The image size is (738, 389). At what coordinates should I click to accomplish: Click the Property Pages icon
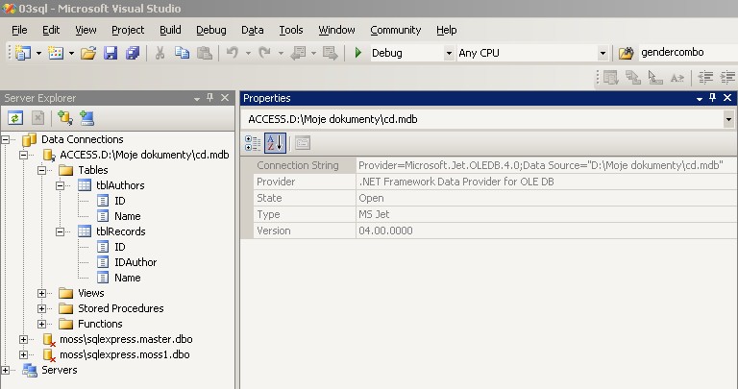[303, 143]
